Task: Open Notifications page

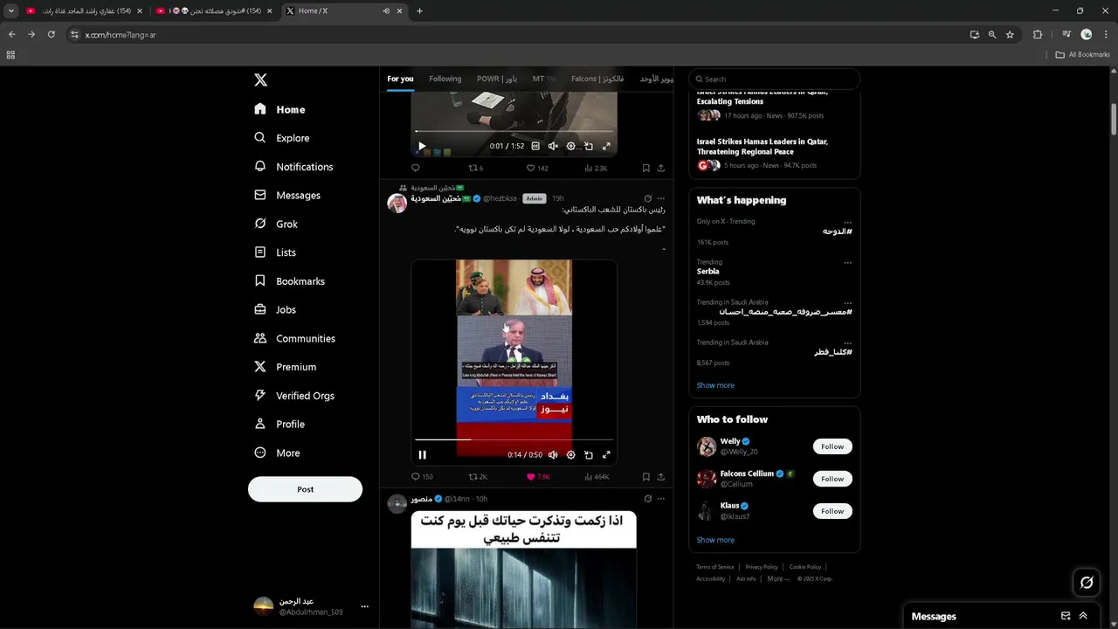Action: [x=293, y=167]
